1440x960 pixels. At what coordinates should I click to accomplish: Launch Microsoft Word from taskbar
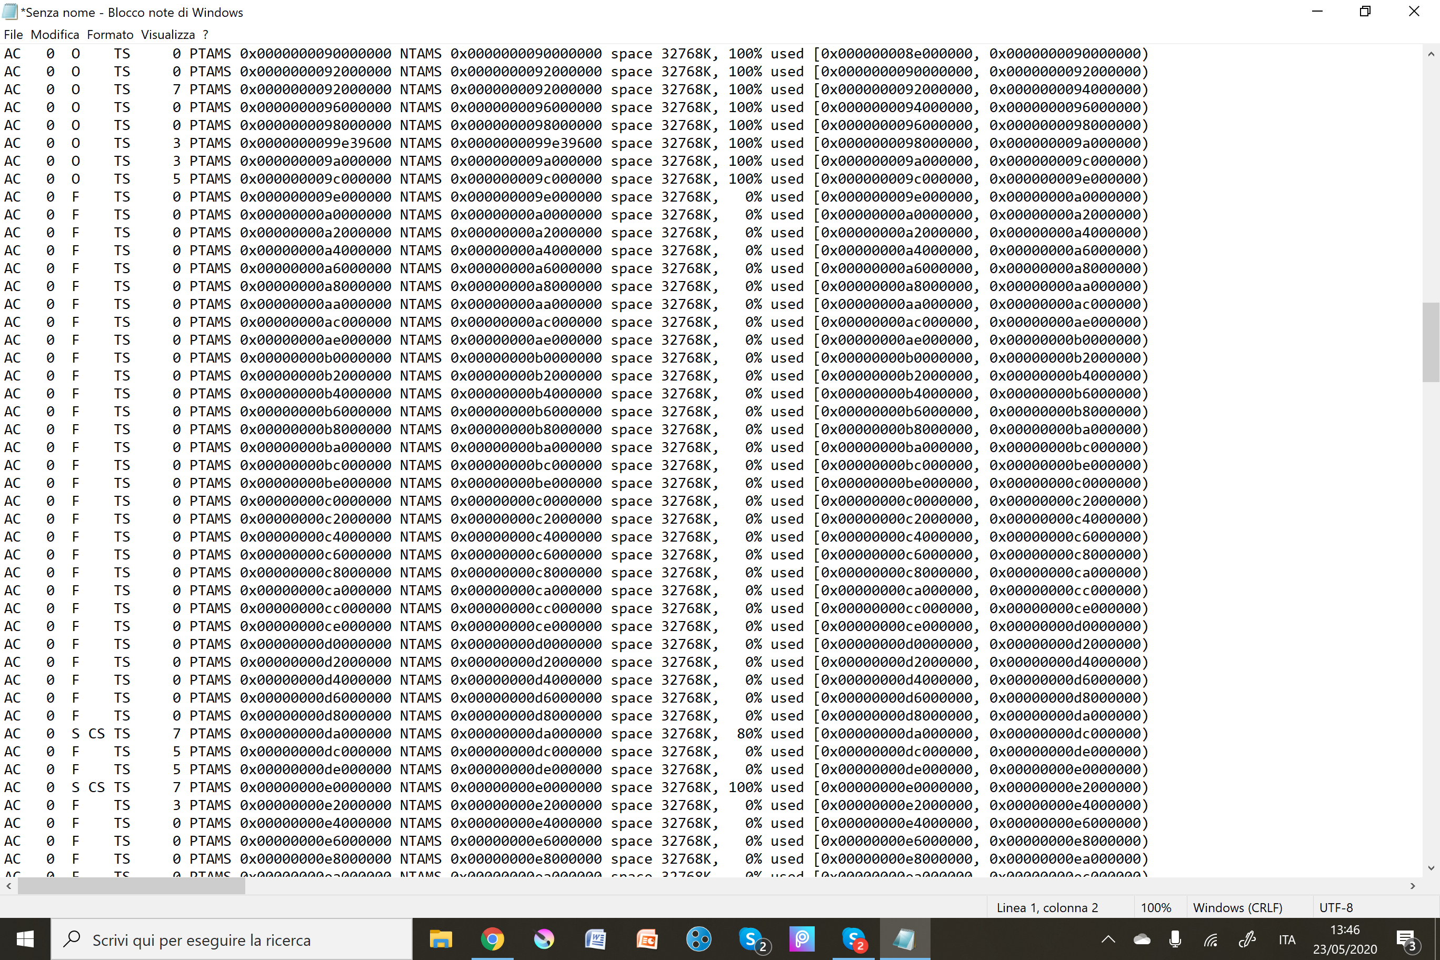tap(595, 939)
